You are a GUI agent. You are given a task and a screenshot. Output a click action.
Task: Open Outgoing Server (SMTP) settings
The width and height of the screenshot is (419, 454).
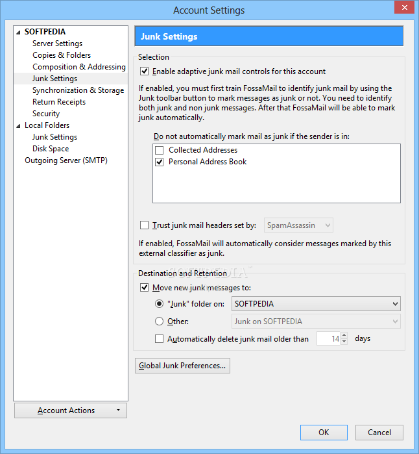tap(66, 160)
